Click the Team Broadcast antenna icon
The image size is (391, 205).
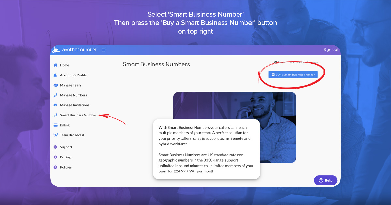tap(55, 135)
